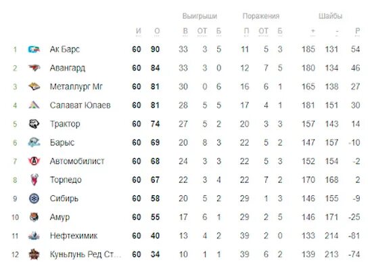The height and width of the screenshot is (271, 372).
Task: Click the Ак Барс team logo
Action: click(34, 49)
